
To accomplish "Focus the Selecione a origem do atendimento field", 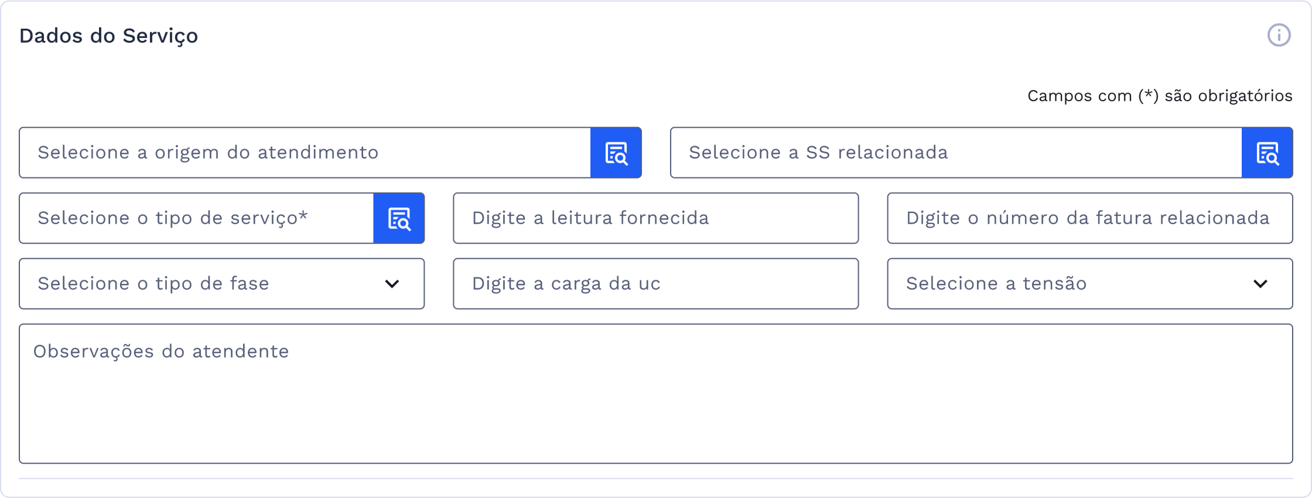I will [305, 153].
